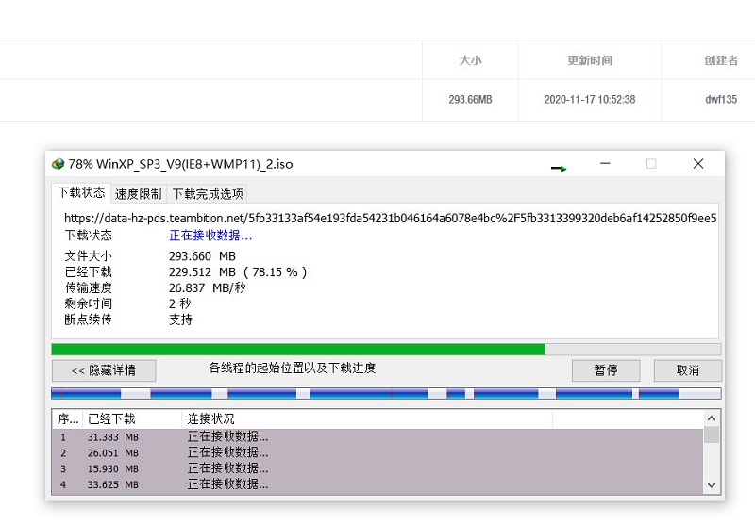Click the IDM globe icon in title bar
The height and width of the screenshot is (524, 755).
click(58, 164)
